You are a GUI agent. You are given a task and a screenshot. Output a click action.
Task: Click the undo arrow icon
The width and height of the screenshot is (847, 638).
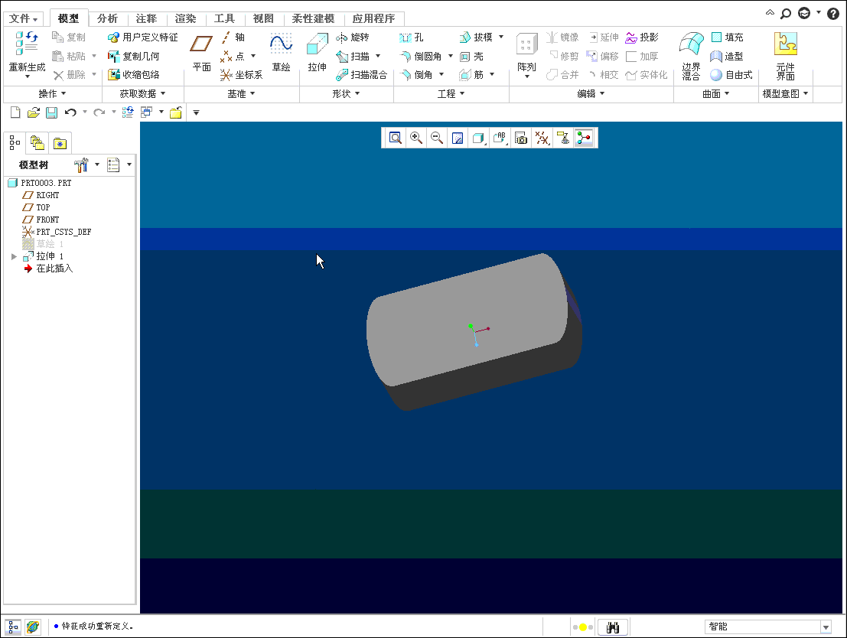(x=70, y=112)
